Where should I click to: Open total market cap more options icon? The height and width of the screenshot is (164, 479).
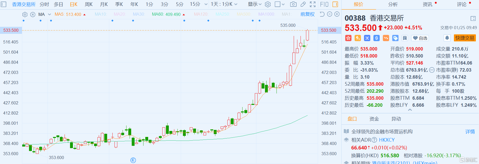click(432, 70)
